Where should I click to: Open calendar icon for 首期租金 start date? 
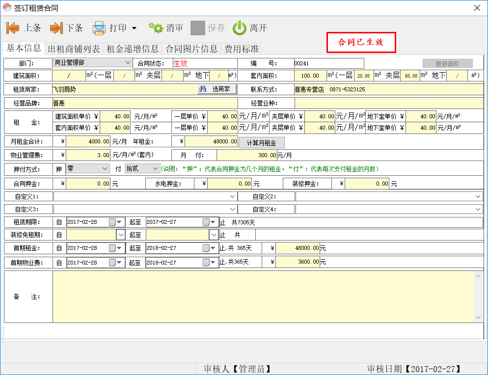(x=112, y=248)
